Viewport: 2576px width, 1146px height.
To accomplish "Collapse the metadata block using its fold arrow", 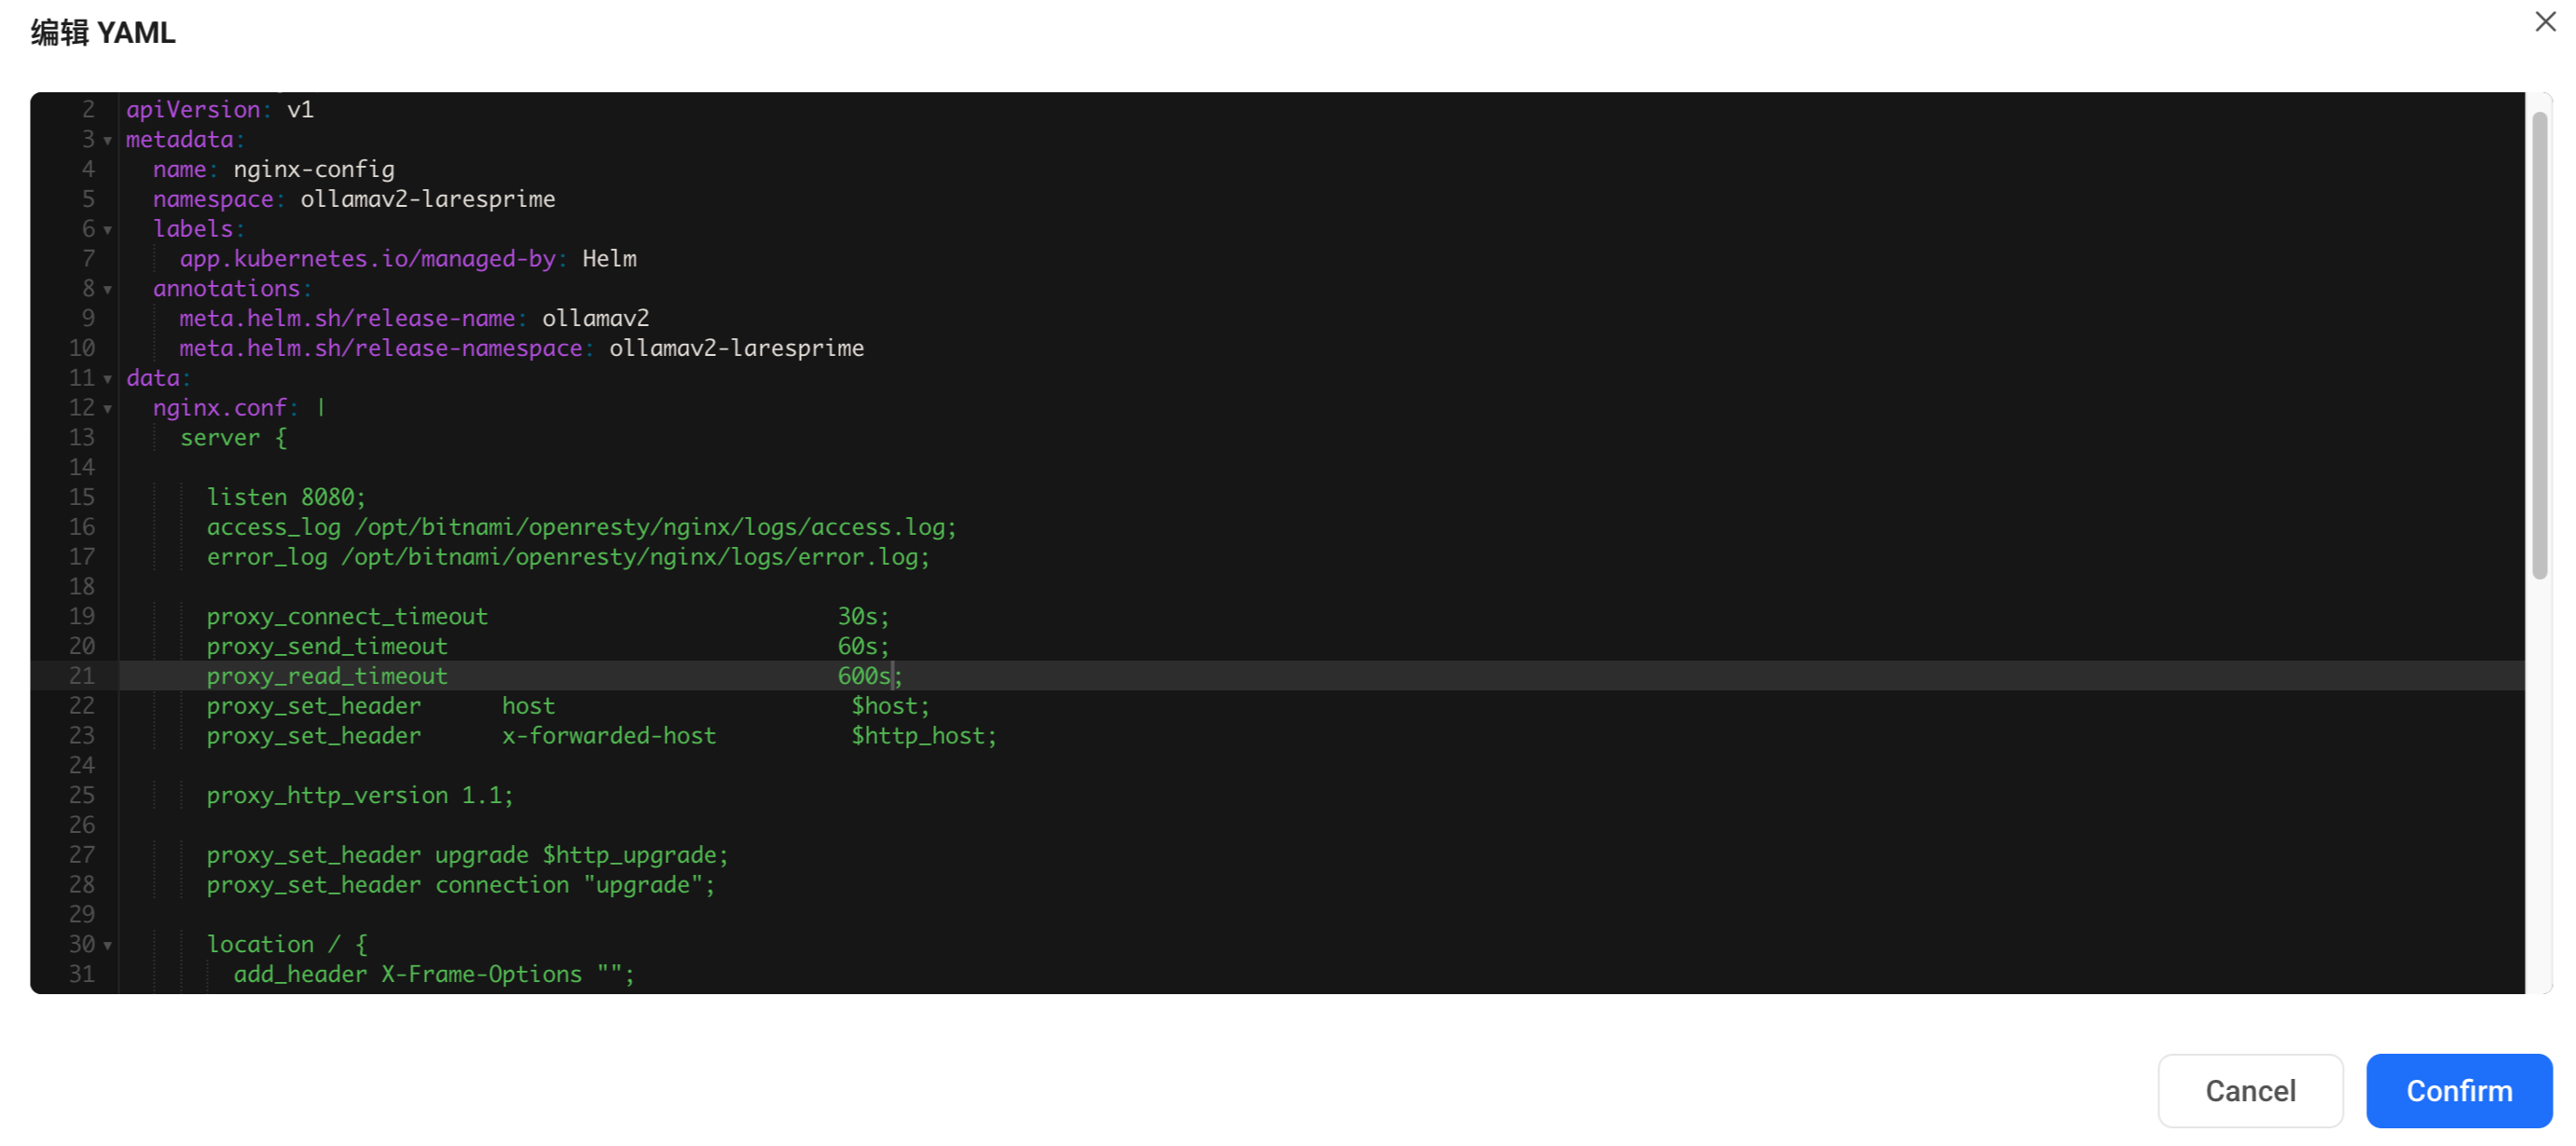I will coord(107,140).
